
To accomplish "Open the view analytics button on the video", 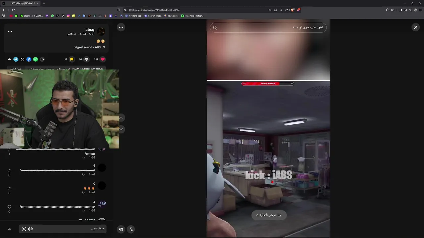I will click(269, 215).
